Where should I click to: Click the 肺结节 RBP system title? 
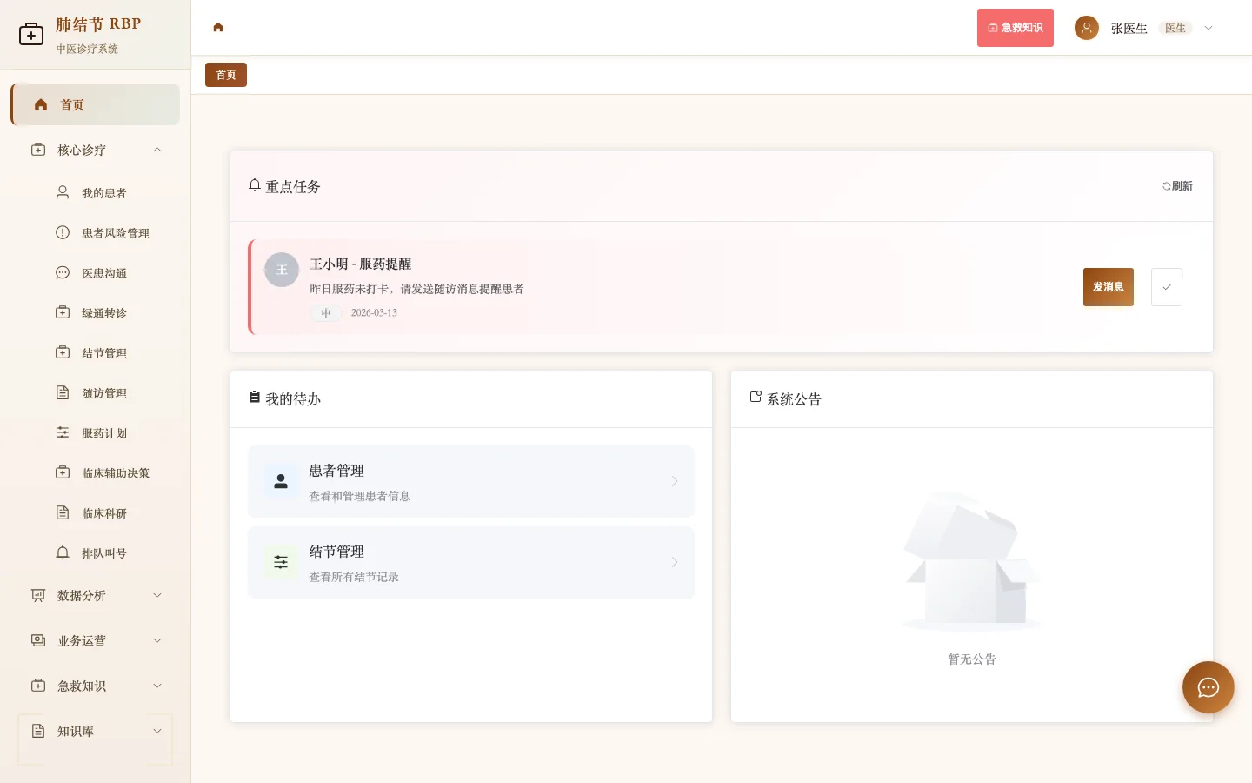point(98,24)
